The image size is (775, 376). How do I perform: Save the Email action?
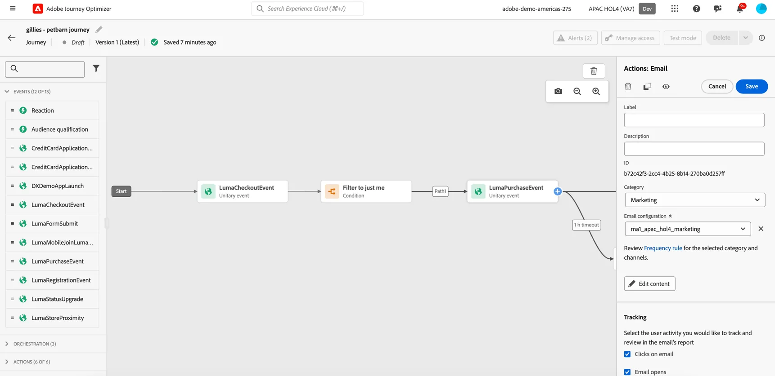pyautogui.click(x=752, y=86)
